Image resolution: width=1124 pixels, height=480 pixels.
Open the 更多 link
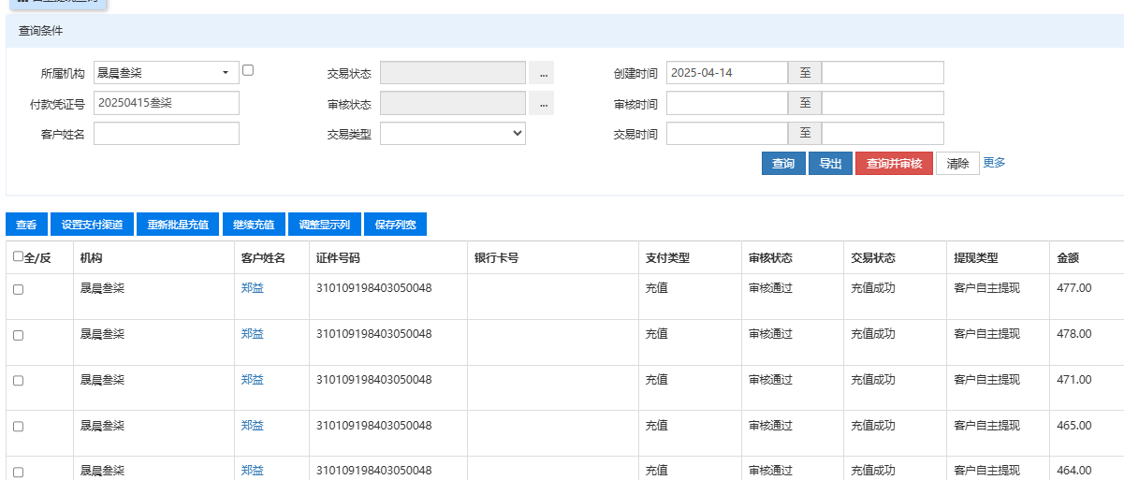click(x=994, y=163)
